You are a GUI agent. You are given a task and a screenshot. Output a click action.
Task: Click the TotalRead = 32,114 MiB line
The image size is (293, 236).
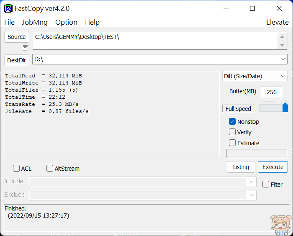tap(44, 76)
